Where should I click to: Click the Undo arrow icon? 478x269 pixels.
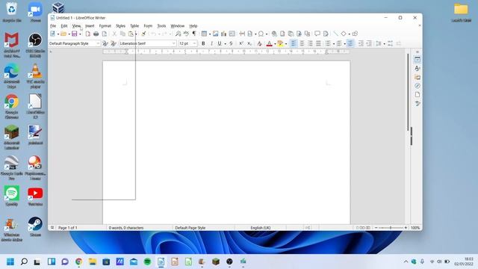(x=154, y=34)
